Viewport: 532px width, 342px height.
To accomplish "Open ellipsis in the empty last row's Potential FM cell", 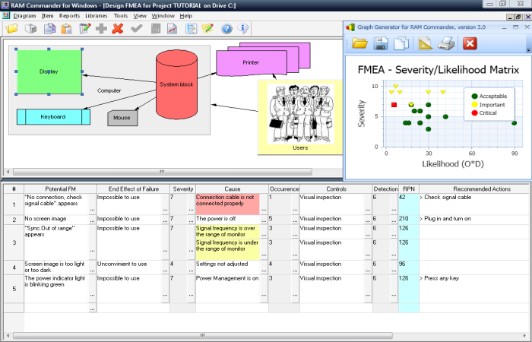I will pyautogui.click(x=92, y=309).
